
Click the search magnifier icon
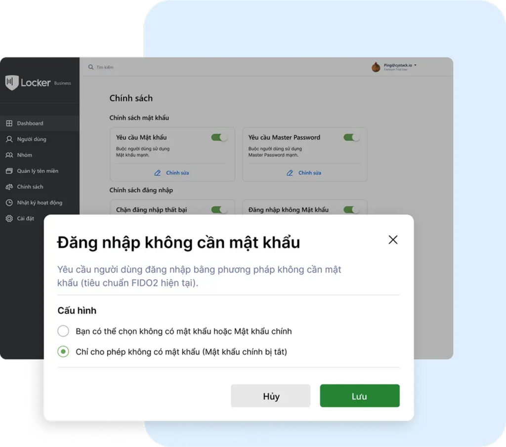[x=91, y=67]
